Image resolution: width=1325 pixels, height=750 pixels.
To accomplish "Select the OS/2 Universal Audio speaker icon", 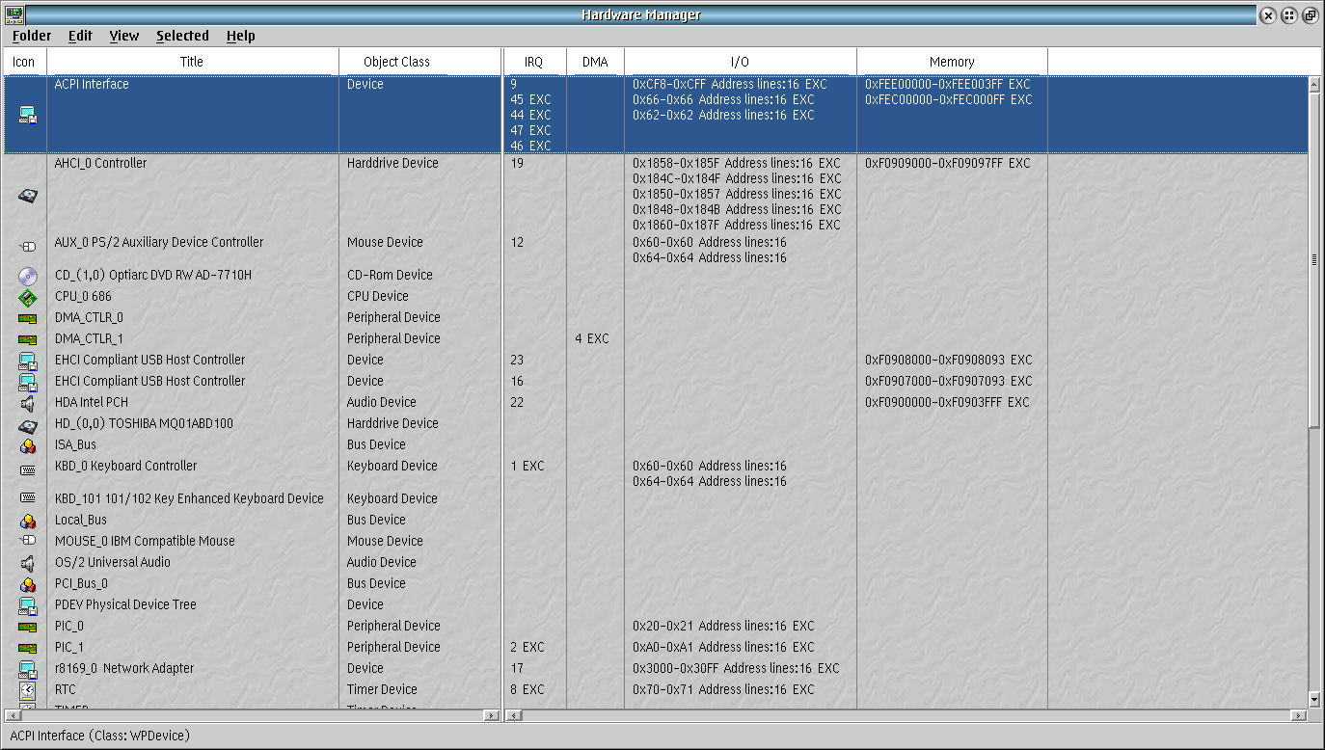I will pyautogui.click(x=27, y=563).
